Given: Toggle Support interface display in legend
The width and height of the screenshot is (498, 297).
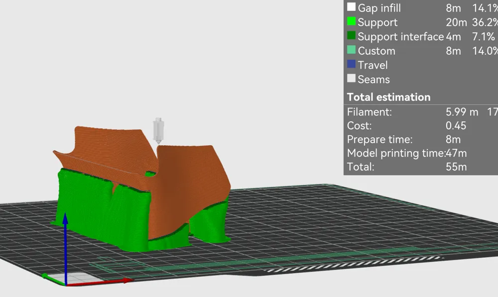Looking at the screenshot, I should tap(400, 36).
